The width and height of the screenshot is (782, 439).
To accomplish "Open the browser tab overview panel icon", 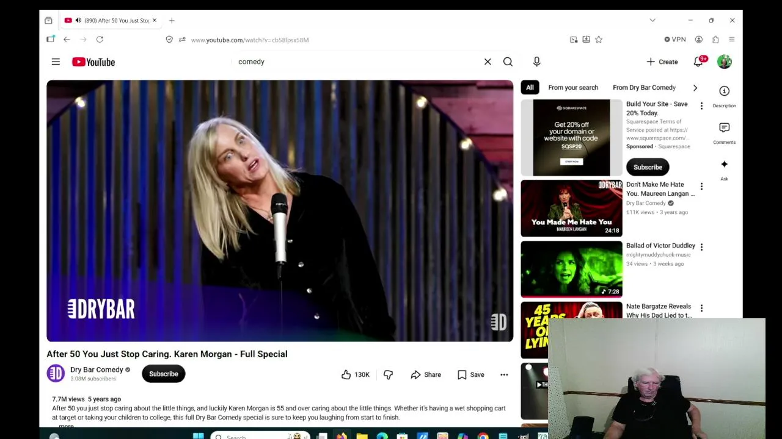I will point(48,20).
